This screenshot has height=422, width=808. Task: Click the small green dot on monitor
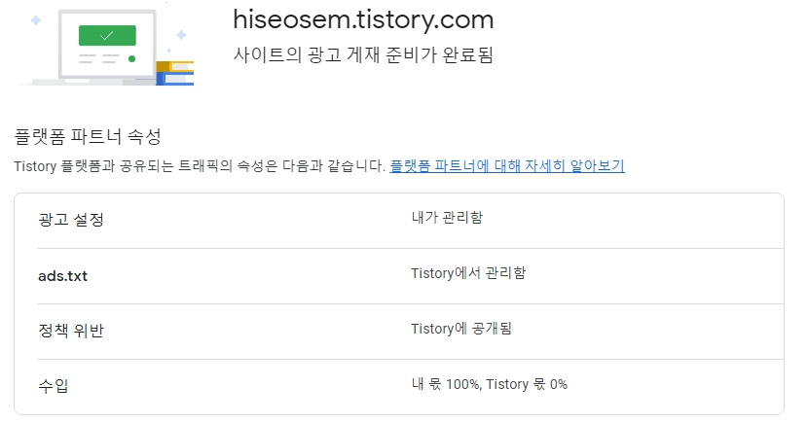[x=131, y=58]
